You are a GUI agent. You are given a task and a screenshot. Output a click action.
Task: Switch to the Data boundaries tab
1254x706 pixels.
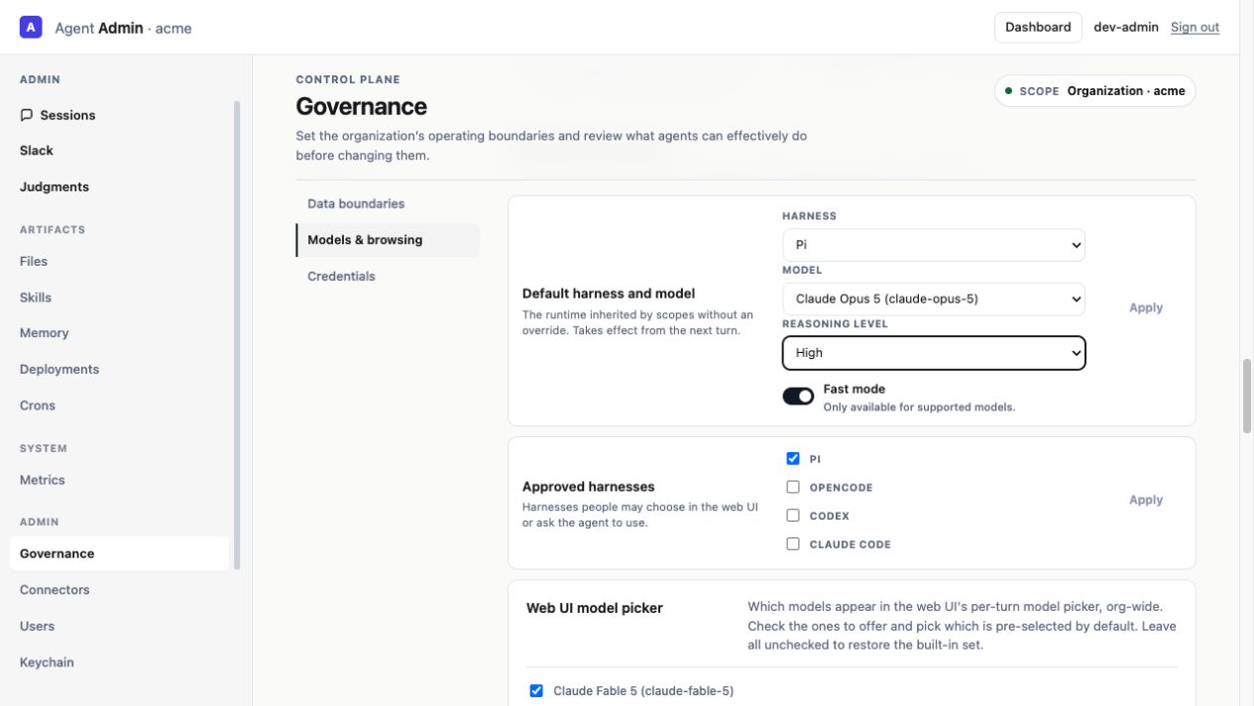pos(388,203)
